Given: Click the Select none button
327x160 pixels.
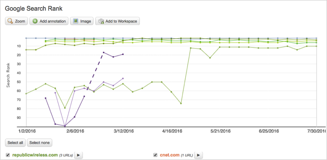Looking at the screenshot, I should click(40, 143).
